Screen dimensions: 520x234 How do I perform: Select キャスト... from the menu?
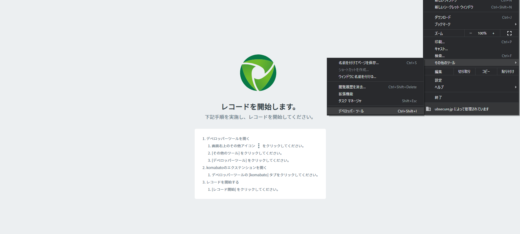tap(471, 49)
